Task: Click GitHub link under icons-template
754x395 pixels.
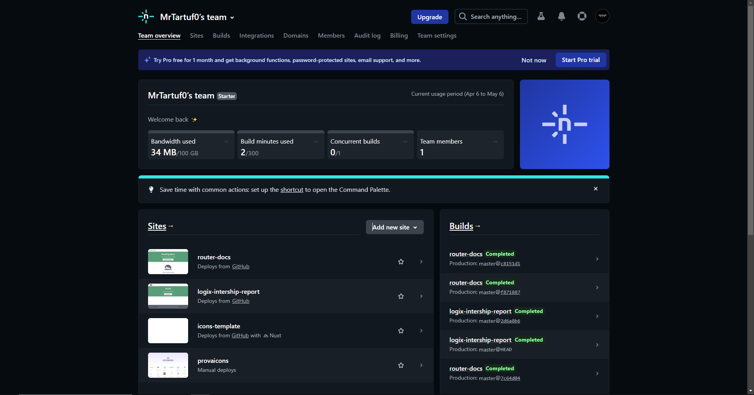Action: click(240, 336)
